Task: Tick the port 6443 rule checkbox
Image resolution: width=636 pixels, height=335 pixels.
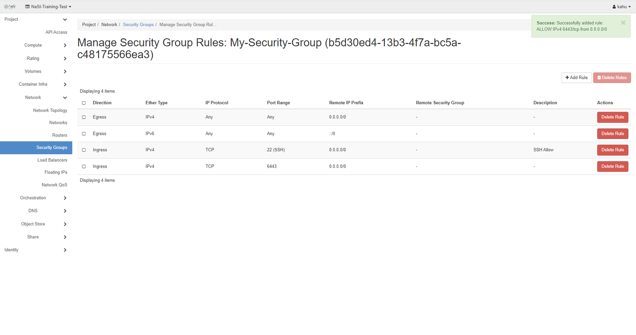Action: click(84, 166)
